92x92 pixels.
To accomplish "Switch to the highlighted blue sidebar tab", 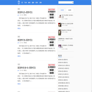I will (x=62, y=10).
